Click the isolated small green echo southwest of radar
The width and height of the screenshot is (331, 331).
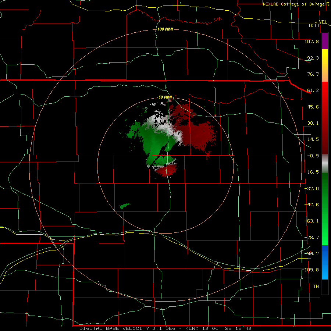125,206
